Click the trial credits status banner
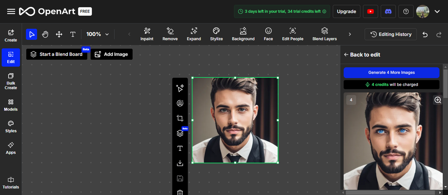448x195 pixels. (x=282, y=12)
